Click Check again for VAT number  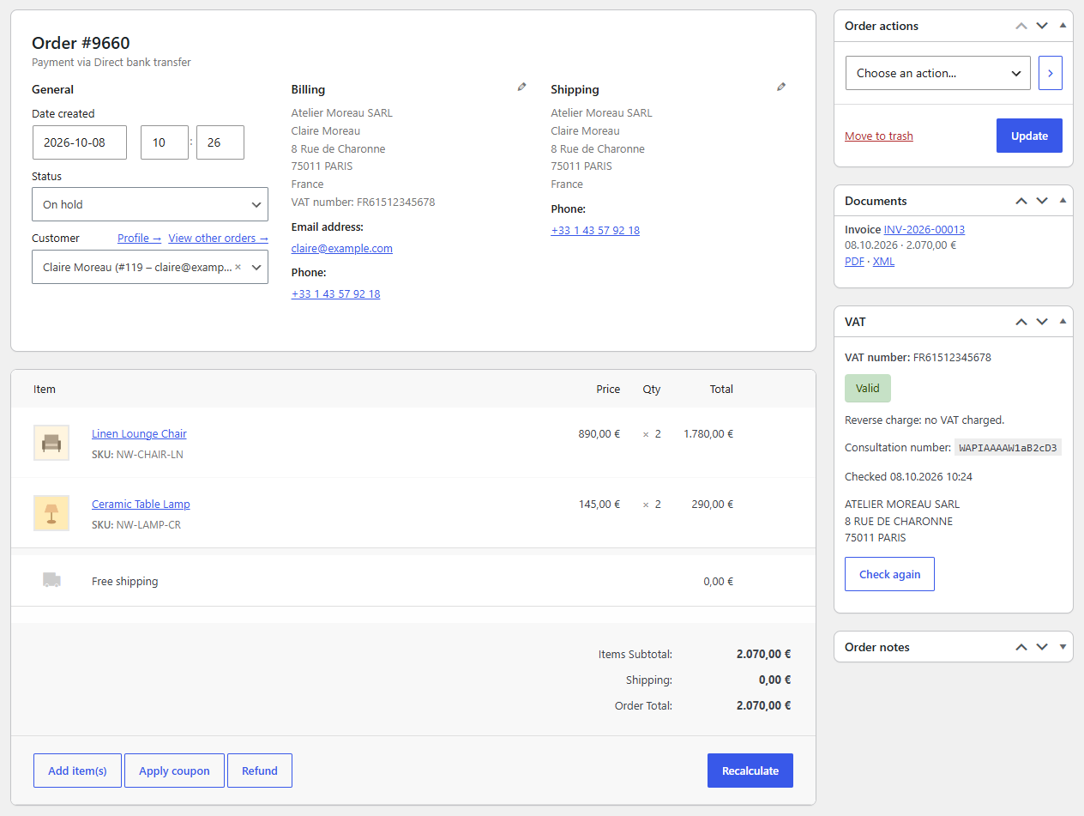(889, 574)
